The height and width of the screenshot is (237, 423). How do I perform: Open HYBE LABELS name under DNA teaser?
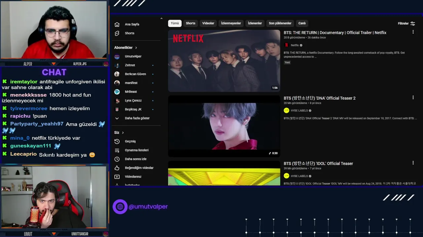tap(299, 111)
